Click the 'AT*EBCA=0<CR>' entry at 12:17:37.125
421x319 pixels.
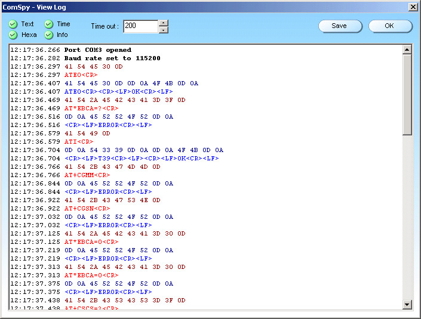[x=91, y=242]
